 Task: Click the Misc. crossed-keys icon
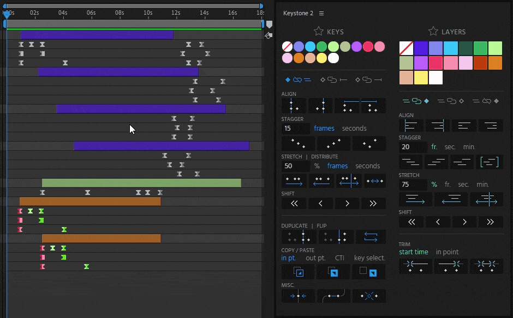(x=369, y=296)
